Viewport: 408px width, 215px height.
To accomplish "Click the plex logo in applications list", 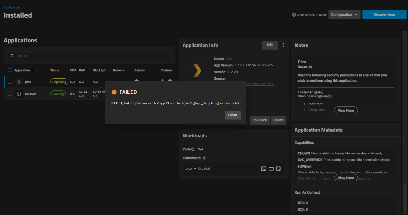I will coord(19,82).
